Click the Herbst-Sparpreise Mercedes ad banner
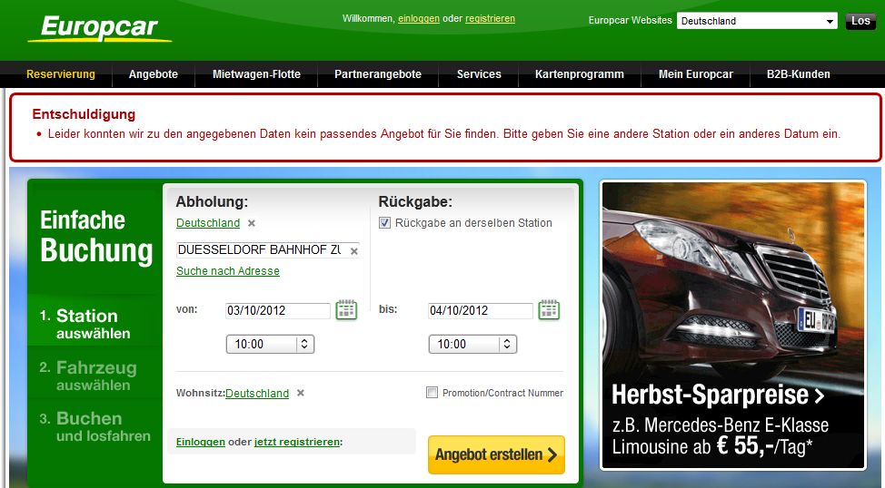 [x=733, y=325]
